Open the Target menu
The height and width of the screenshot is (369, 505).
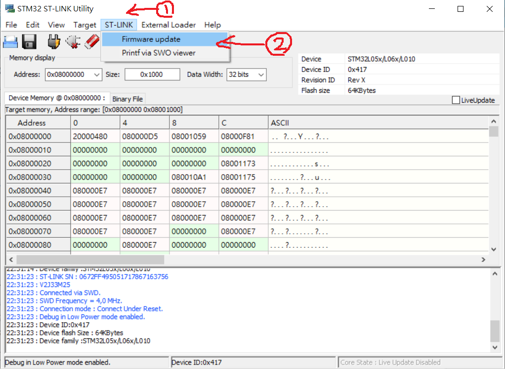click(x=84, y=25)
